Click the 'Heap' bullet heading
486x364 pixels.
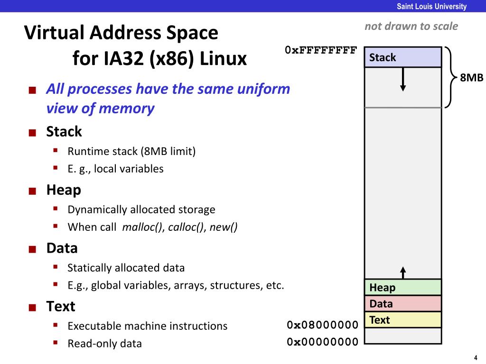point(64,190)
